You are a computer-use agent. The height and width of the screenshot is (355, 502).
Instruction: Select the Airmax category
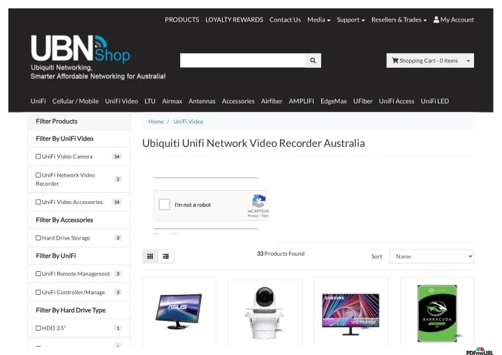tap(172, 101)
